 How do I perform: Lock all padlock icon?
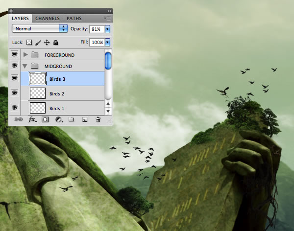[x=55, y=43]
